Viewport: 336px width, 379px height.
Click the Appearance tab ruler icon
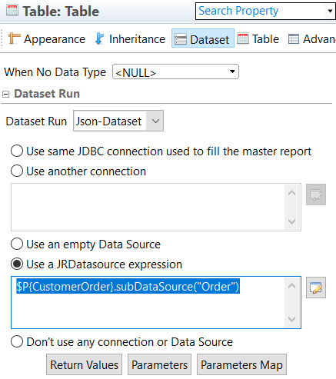[14, 38]
